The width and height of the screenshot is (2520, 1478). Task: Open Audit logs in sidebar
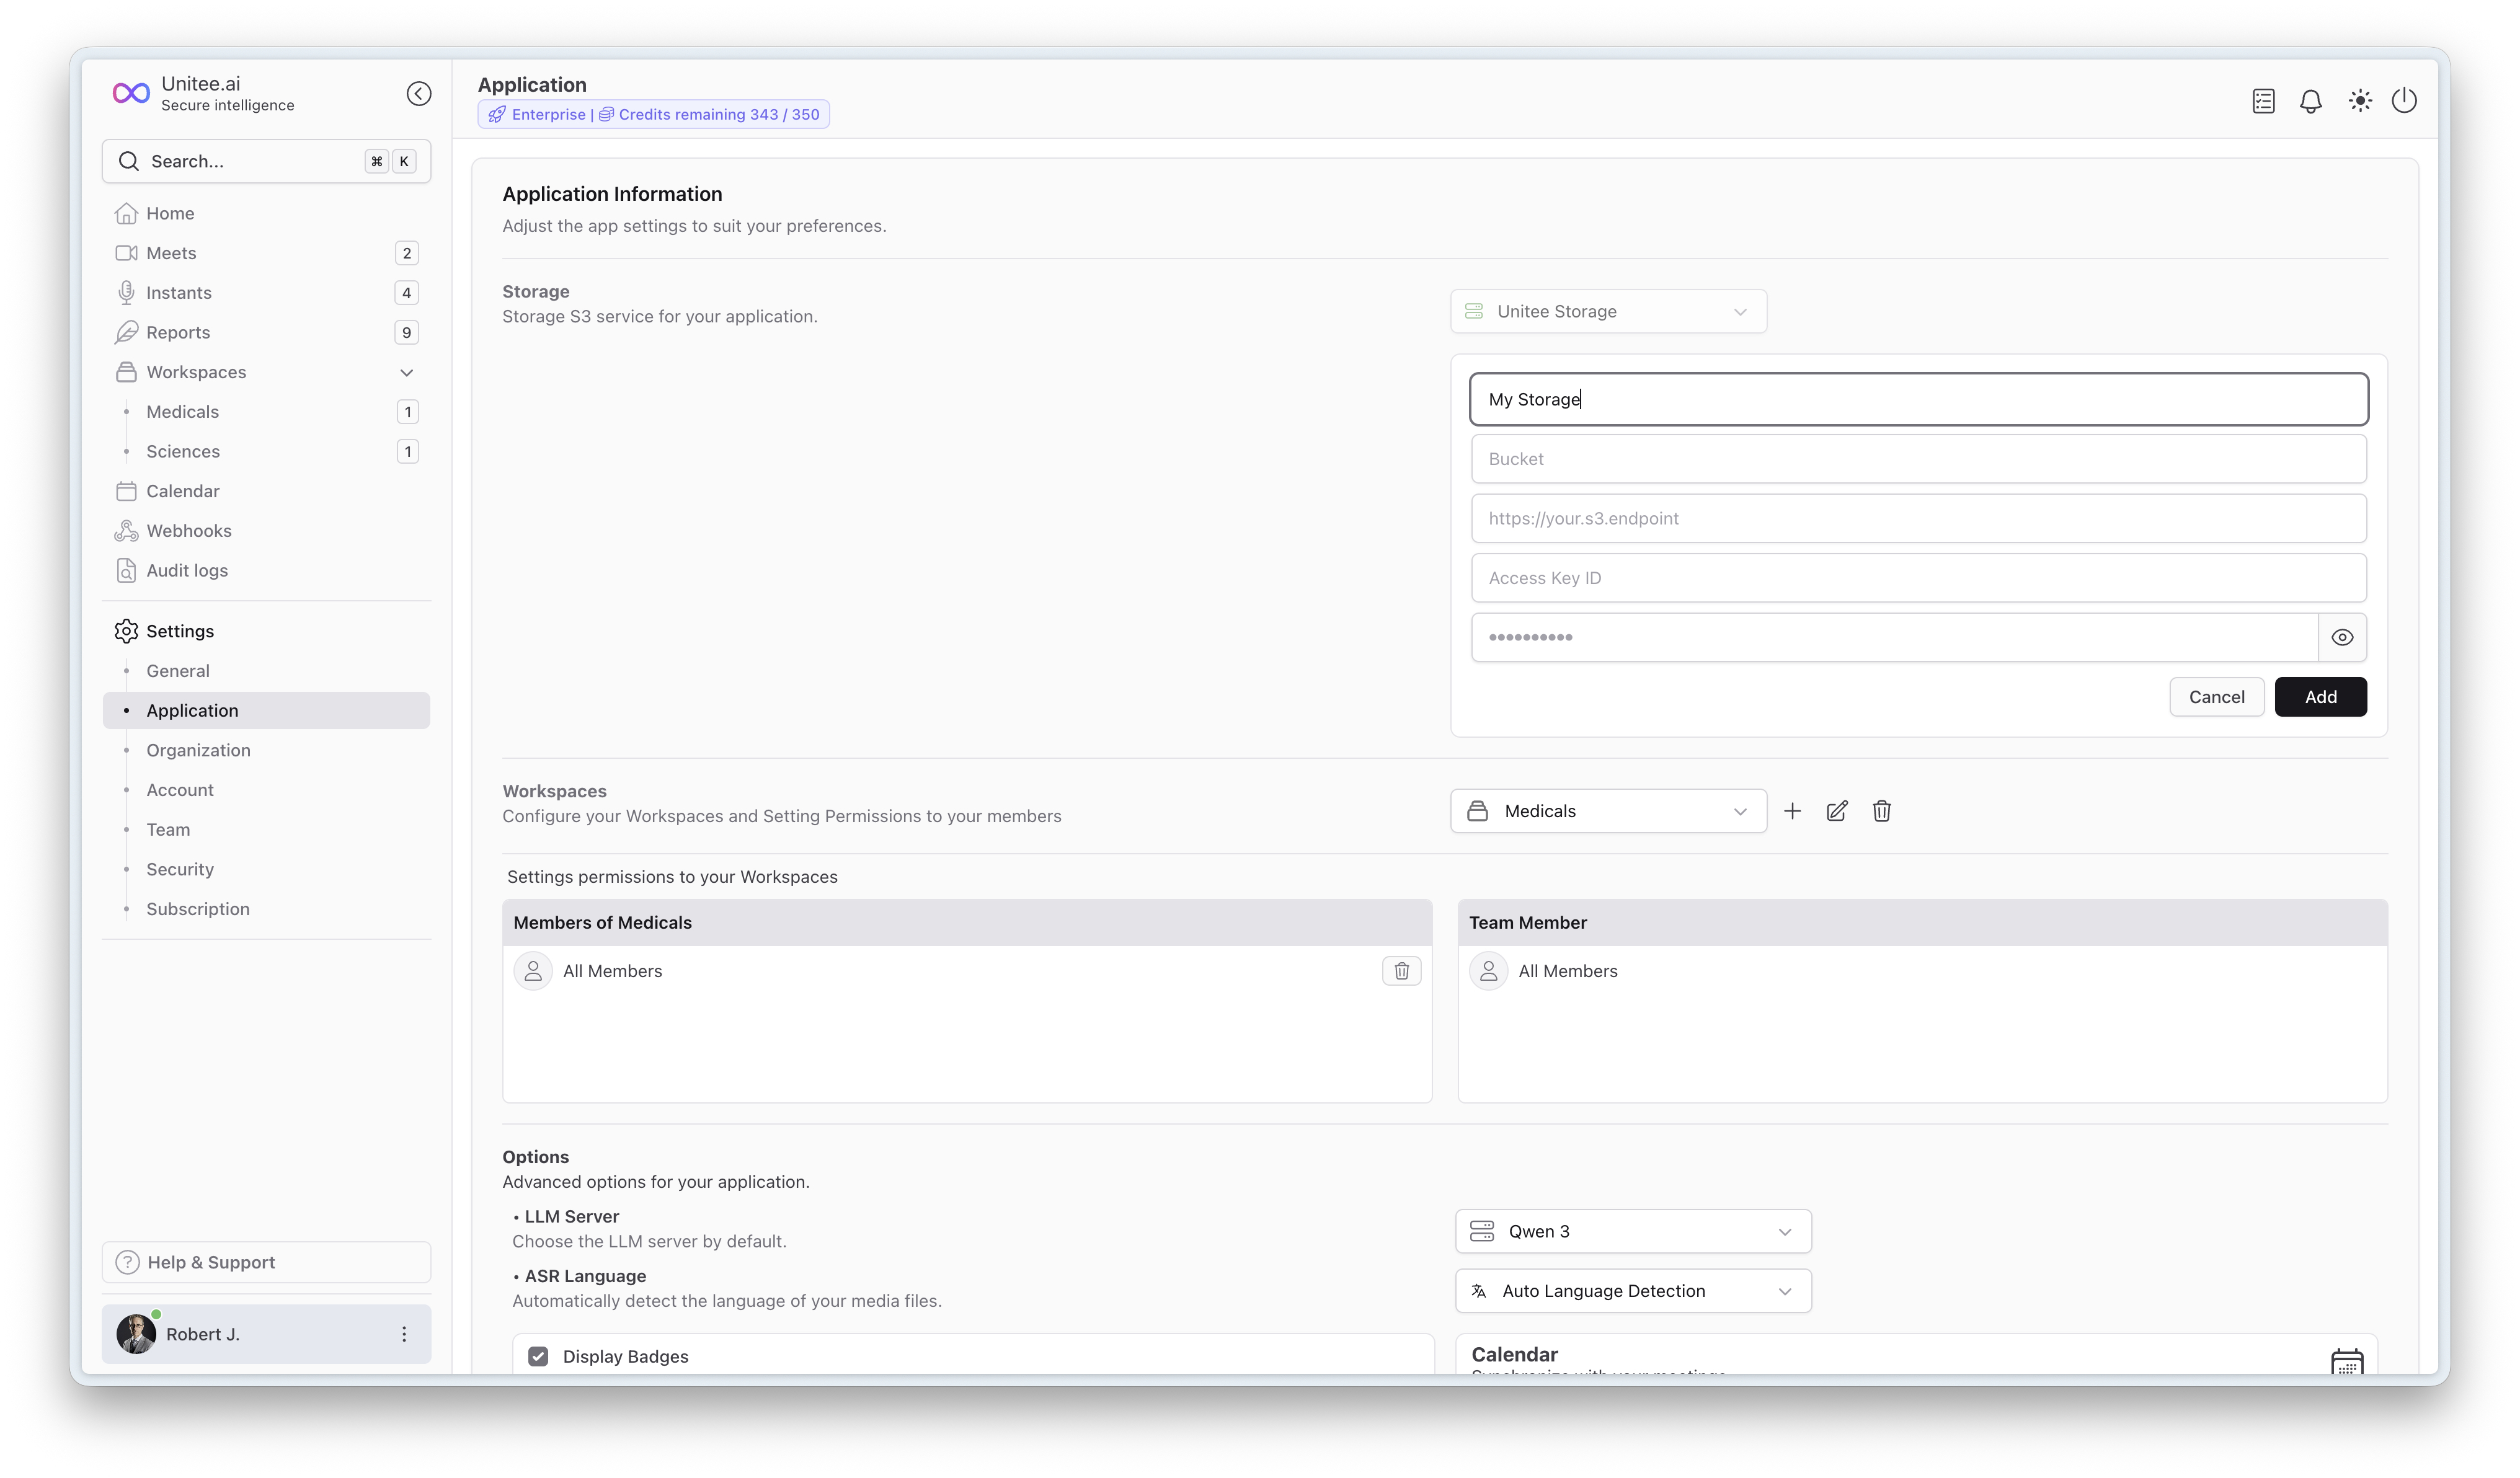coord(266,571)
